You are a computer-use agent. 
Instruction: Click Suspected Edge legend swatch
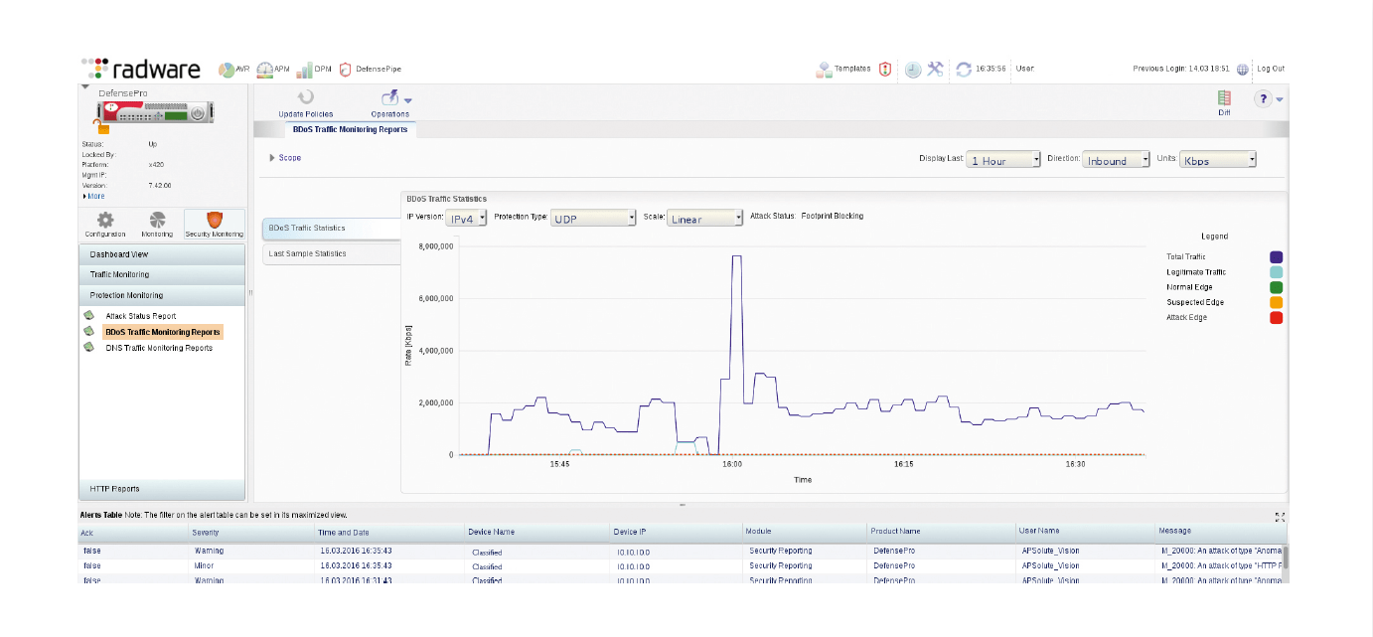[x=1277, y=302]
